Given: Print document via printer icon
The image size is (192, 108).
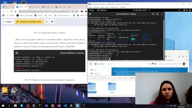Looking at the screenshot, I should click(x=52, y=22).
